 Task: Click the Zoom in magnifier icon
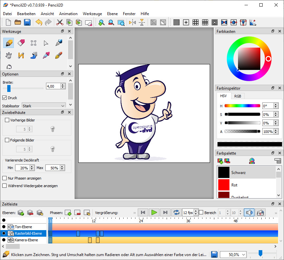[102, 22]
